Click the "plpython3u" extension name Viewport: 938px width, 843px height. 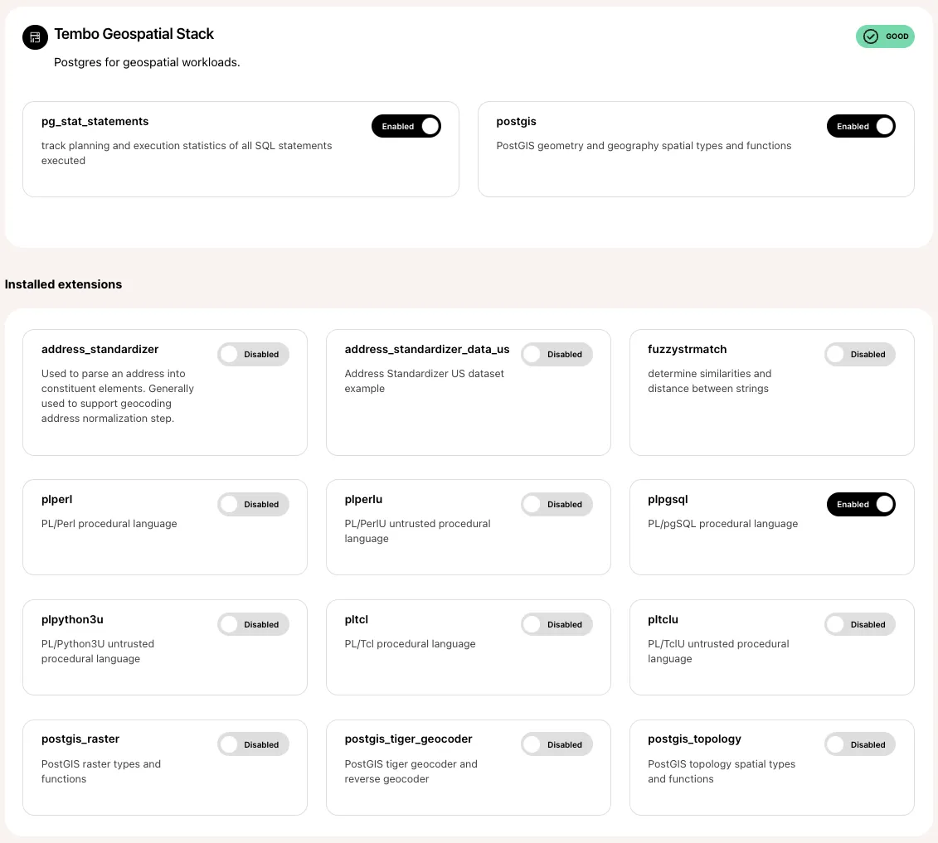pyautogui.click(x=72, y=619)
